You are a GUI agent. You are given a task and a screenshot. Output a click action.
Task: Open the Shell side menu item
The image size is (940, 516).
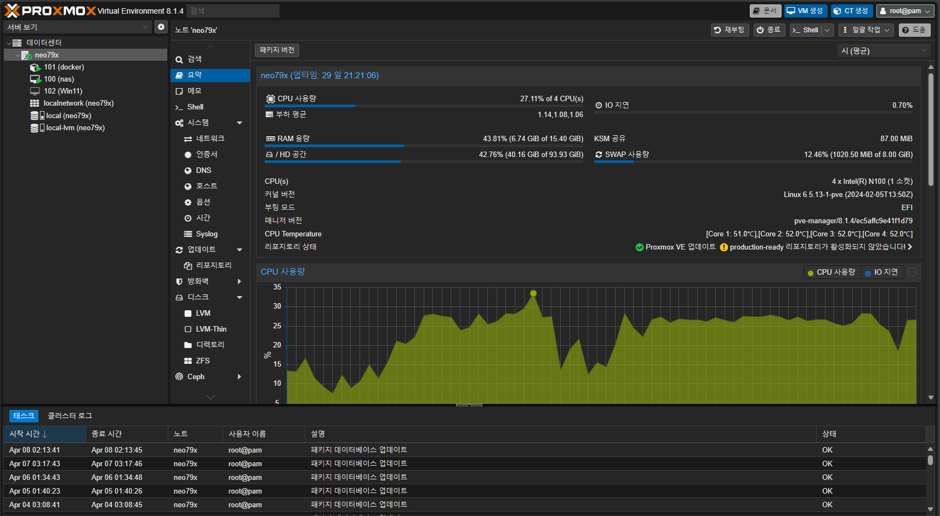coord(210,107)
